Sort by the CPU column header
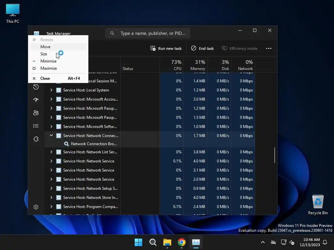 [x=172, y=65]
